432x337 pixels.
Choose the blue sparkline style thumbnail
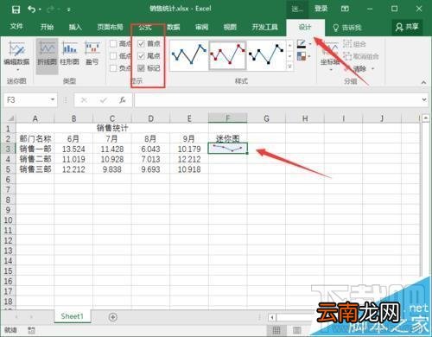coord(189,55)
